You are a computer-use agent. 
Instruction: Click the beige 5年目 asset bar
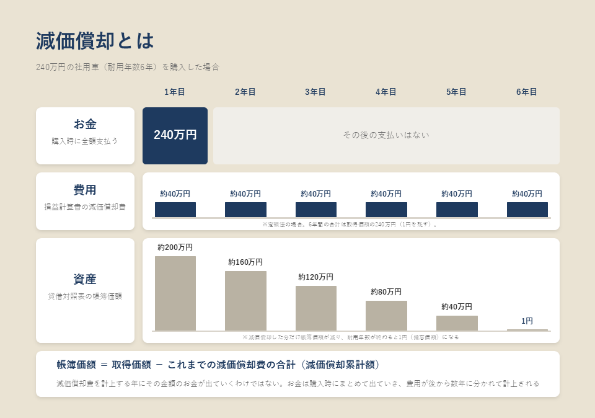coord(457,323)
